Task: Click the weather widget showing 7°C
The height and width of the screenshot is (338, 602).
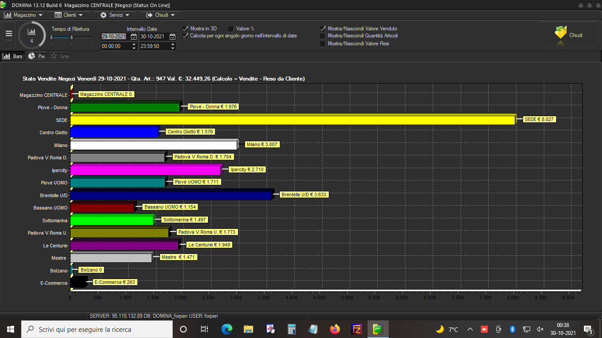Action: tap(447, 329)
